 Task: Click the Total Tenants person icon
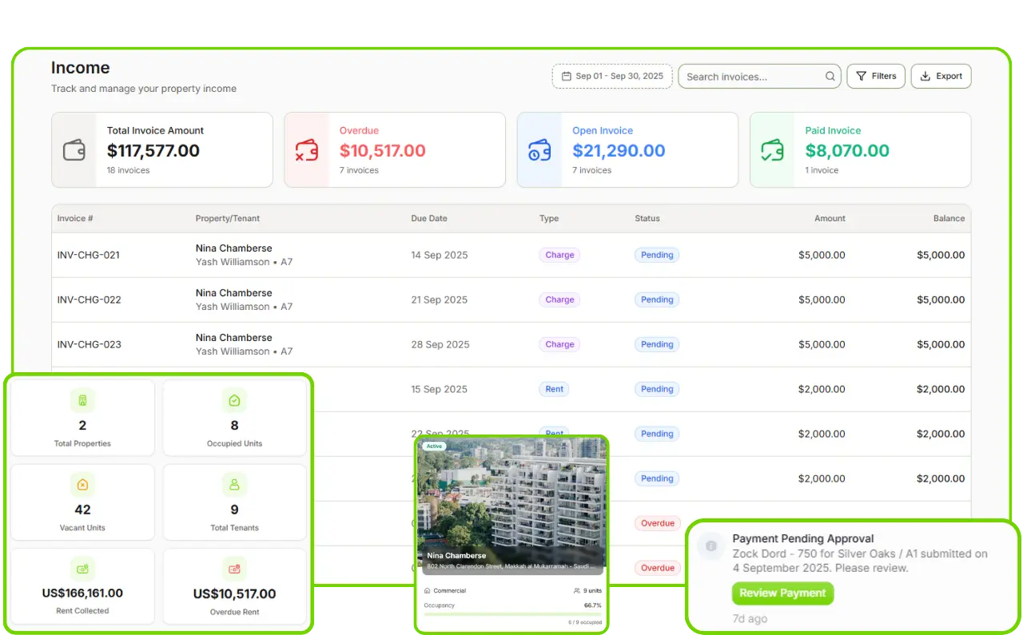(x=234, y=485)
